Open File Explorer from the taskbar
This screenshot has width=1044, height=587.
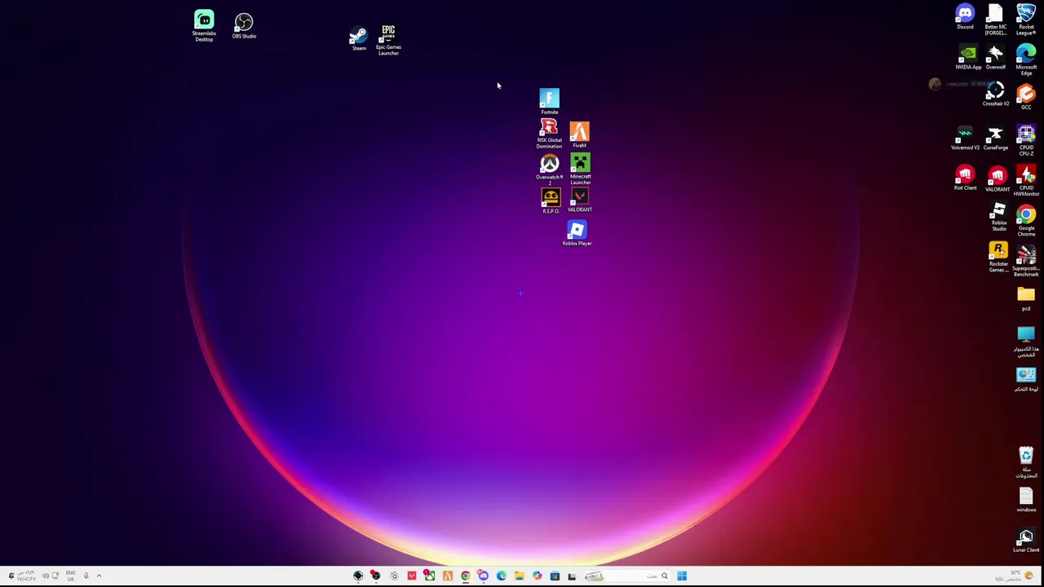point(519,576)
